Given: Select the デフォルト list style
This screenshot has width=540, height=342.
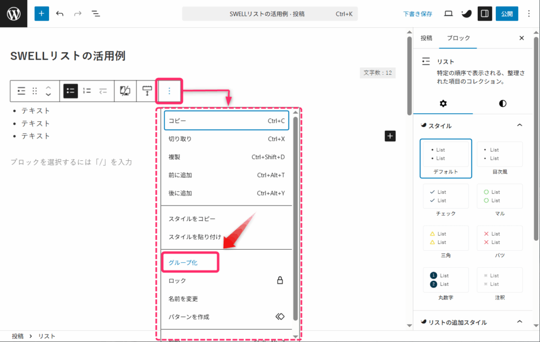Looking at the screenshot, I should [x=446, y=159].
